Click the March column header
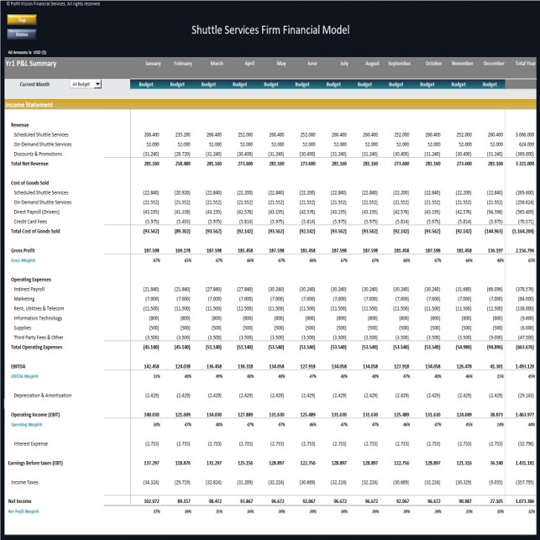Viewport: 540px width, 540px height. (217, 63)
